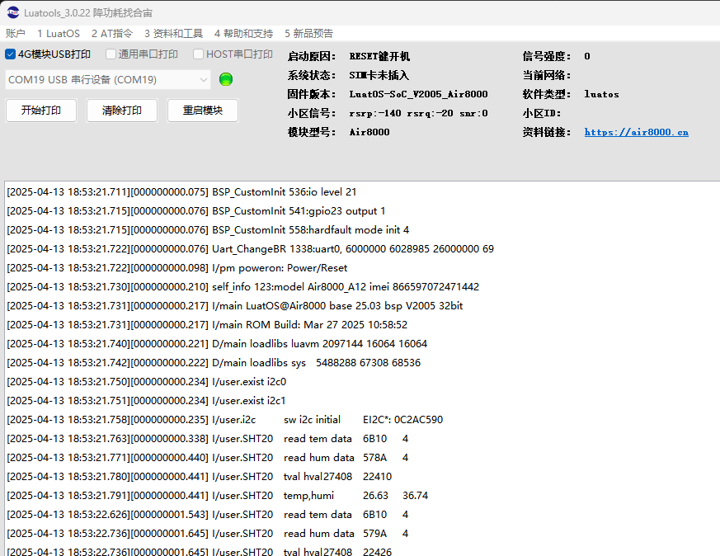Click the 开始打印 button
Viewport: 720px width, 556px height.
tap(41, 111)
